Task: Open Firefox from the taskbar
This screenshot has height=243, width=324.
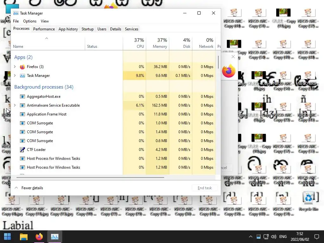Action: (x=39, y=237)
